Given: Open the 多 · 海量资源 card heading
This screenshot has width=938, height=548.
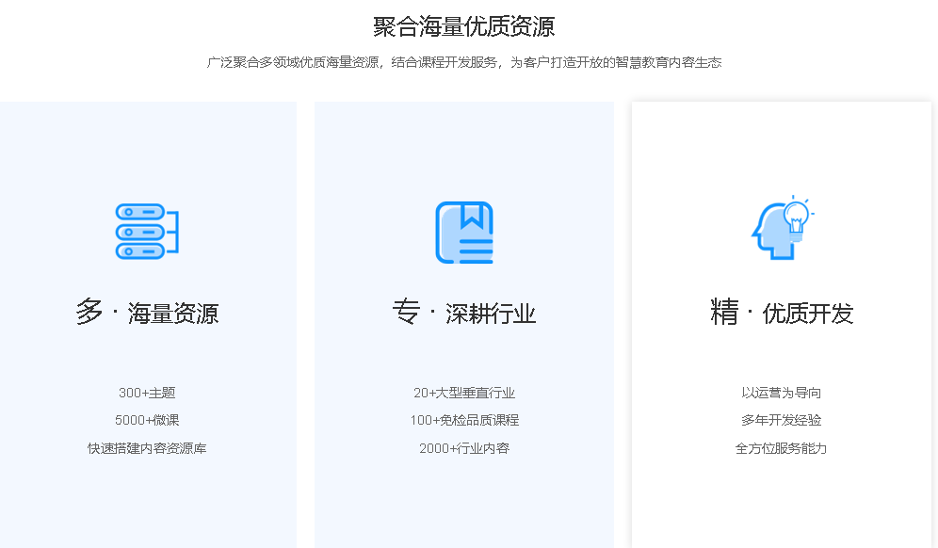Looking at the screenshot, I should pyautogui.click(x=148, y=312).
